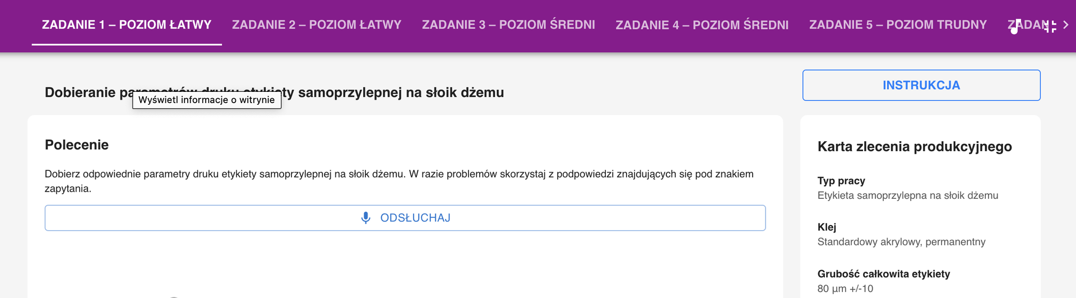Open the INSTRUKCJA button
This screenshot has width=1076, height=298.
click(921, 85)
